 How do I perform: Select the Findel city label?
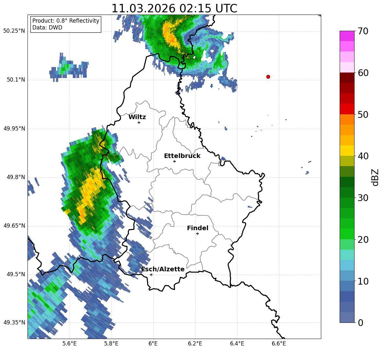click(198, 228)
